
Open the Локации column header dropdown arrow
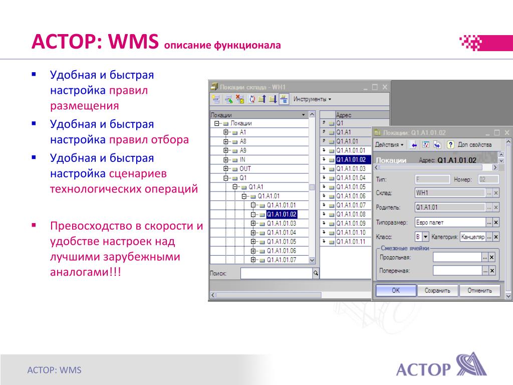304,115
